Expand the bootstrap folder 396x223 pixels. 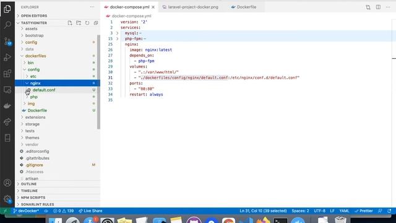click(x=58, y=35)
